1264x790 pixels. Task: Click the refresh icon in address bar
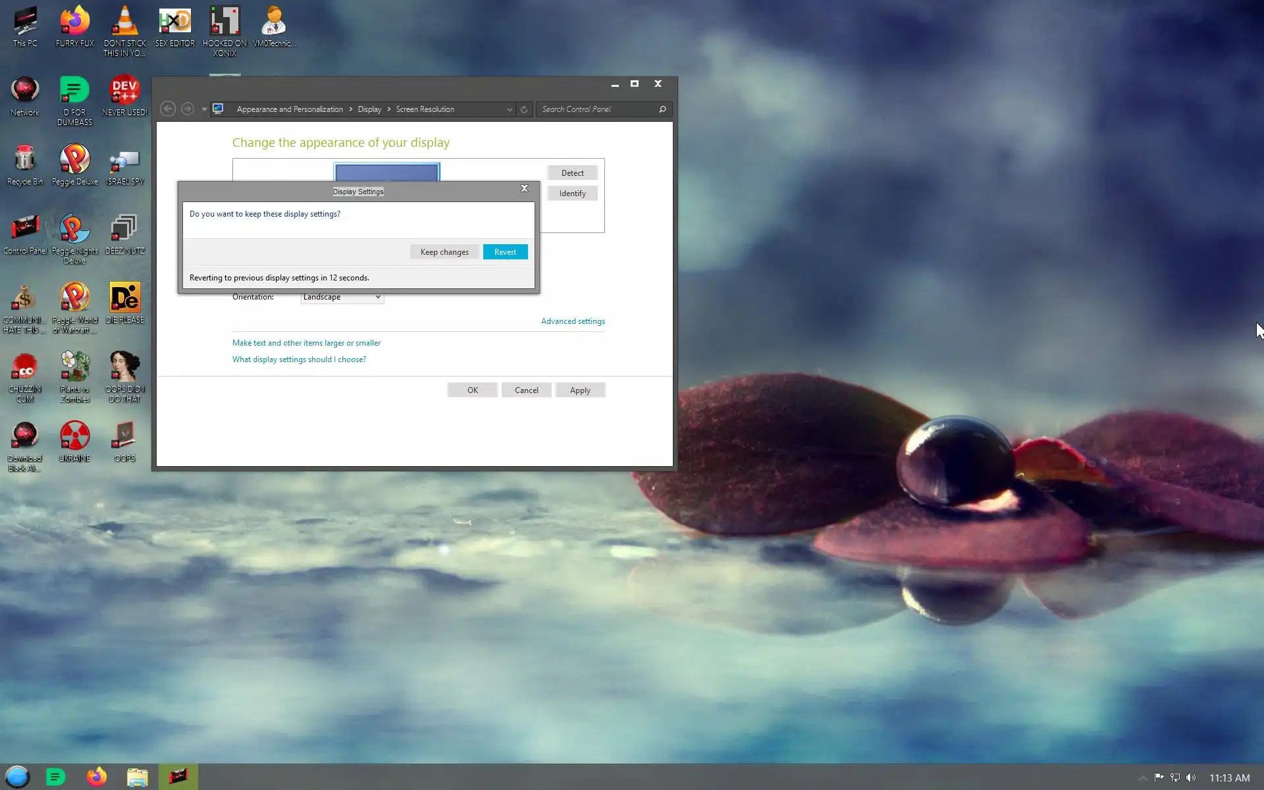coord(524,109)
